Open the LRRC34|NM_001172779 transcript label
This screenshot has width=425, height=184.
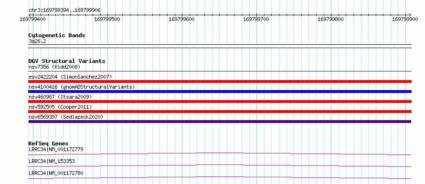56,149
